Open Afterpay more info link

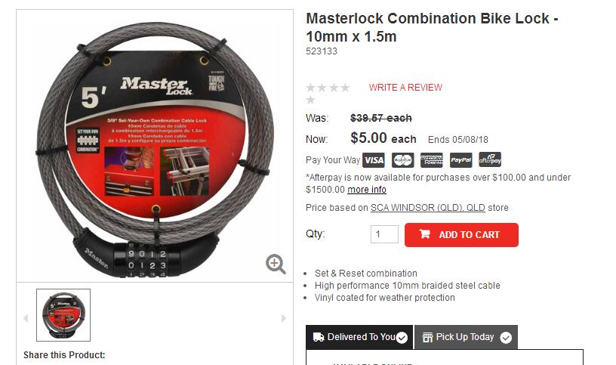tap(367, 190)
